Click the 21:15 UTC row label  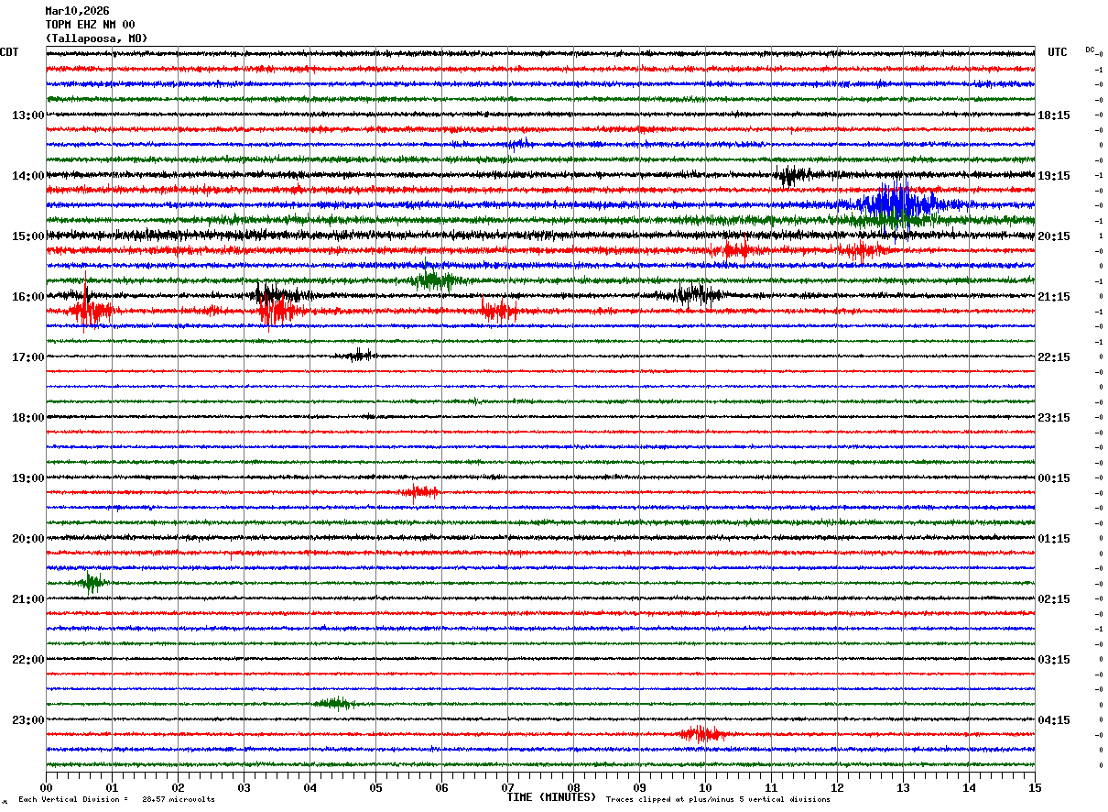click(x=1052, y=297)
